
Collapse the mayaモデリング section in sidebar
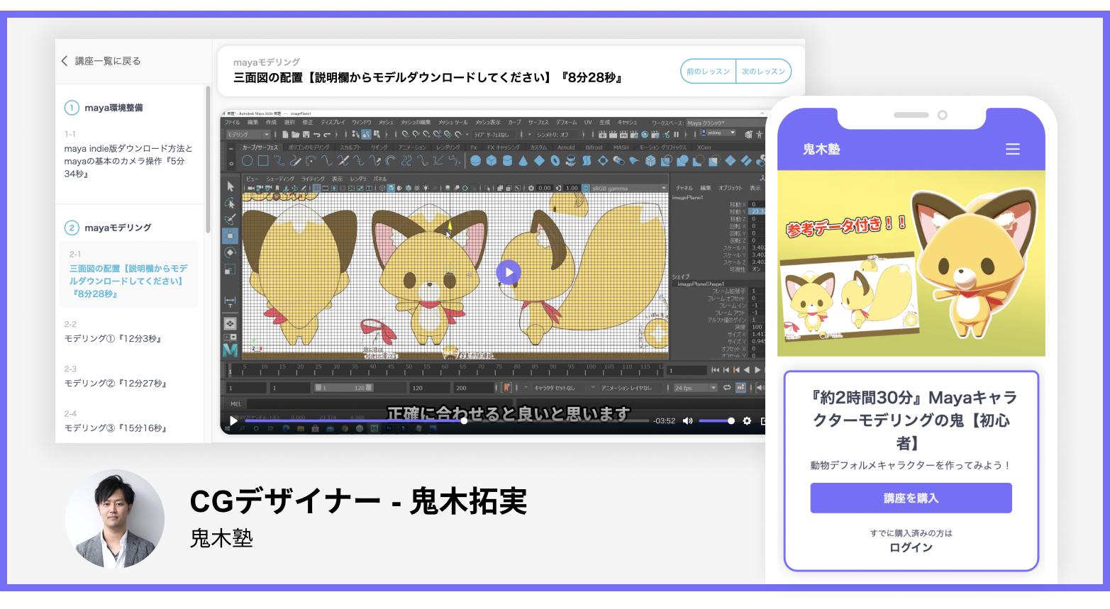point(118,228)
